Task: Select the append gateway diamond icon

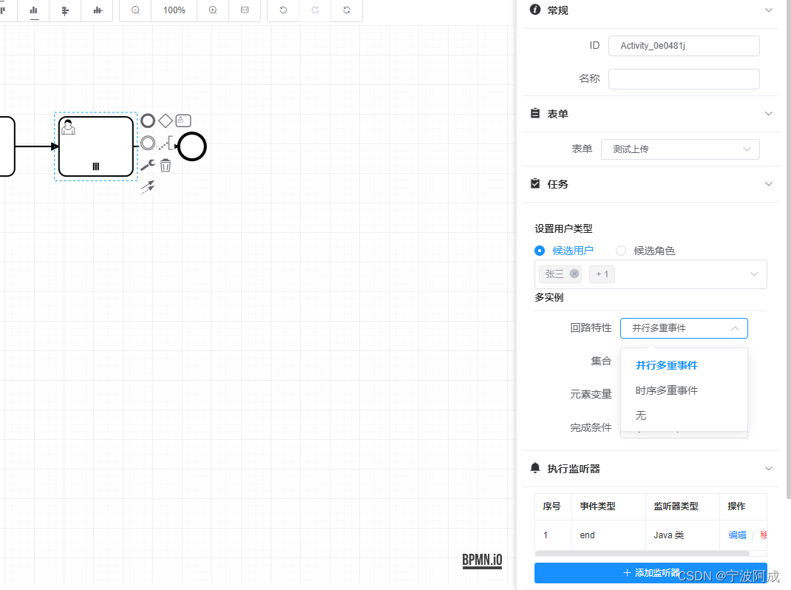Action: [x=164, y=121]
